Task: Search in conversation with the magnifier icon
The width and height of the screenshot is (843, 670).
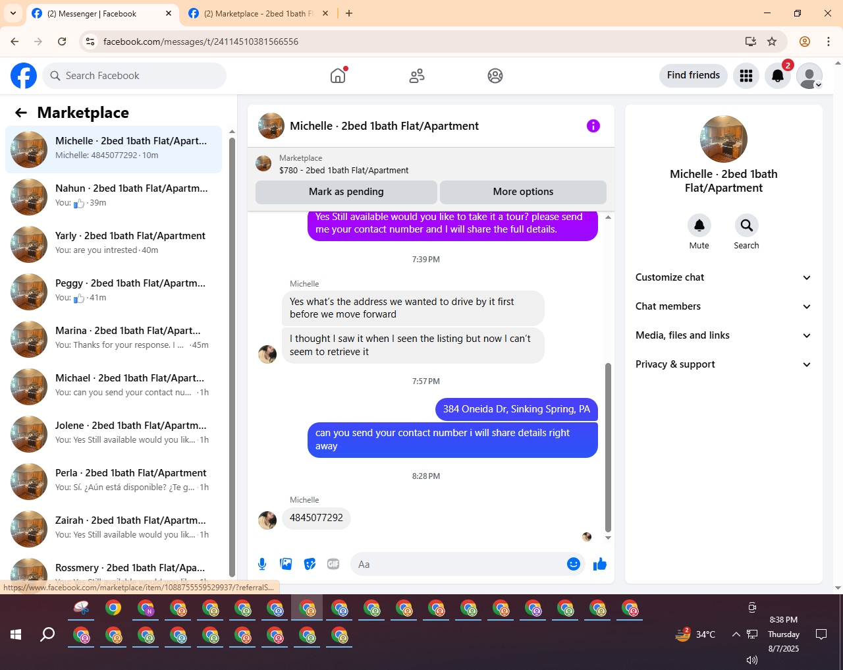Action: (747, 225)
